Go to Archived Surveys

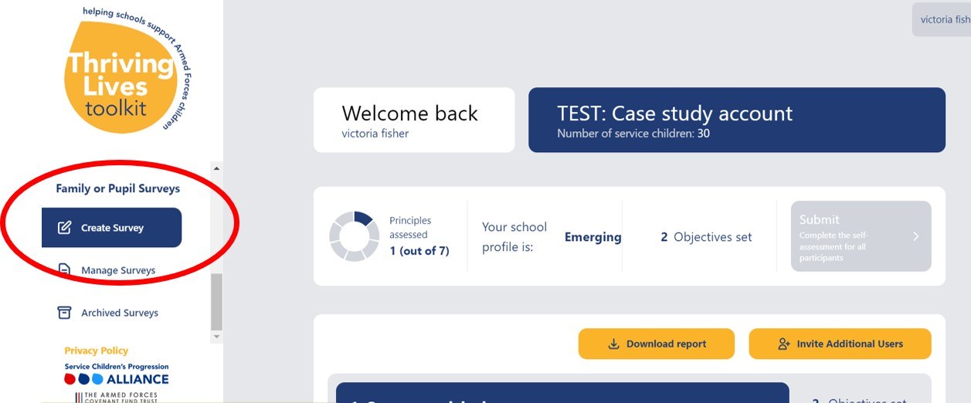(120, 313)
